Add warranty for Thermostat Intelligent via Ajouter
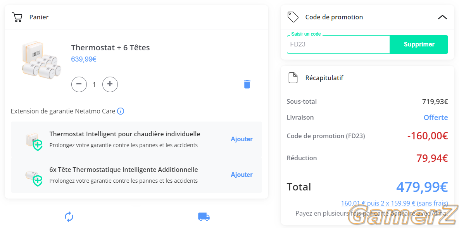This screenshot has width=459, height=228. [x=242, y=139]
